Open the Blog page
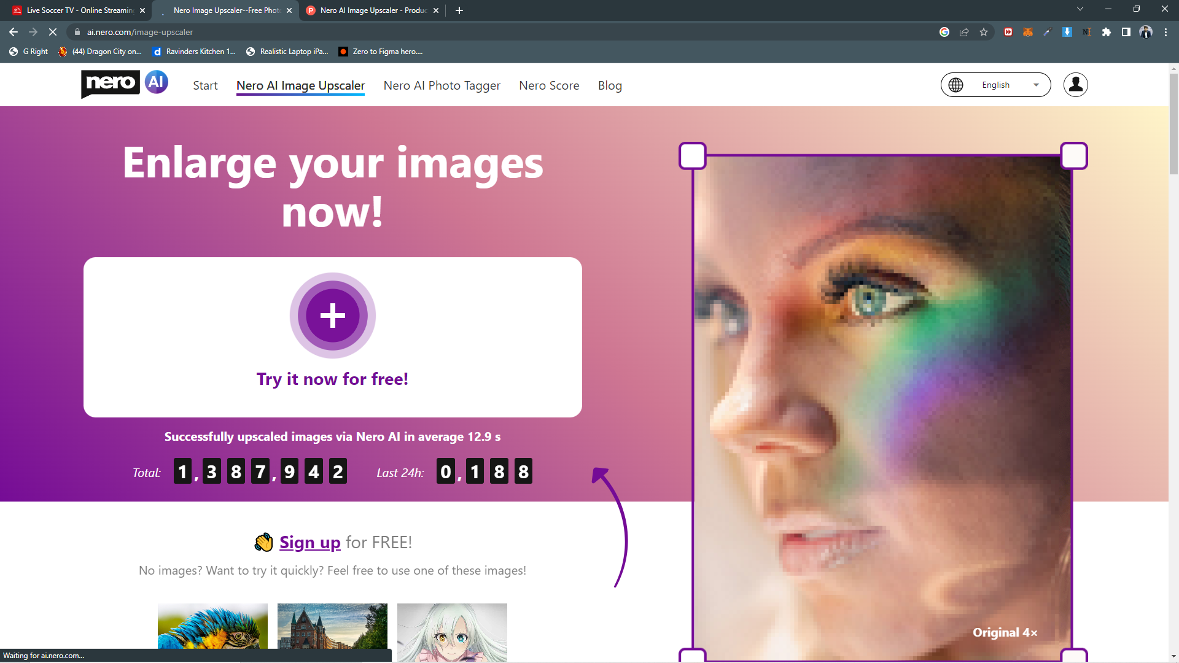 pos(610,85)
